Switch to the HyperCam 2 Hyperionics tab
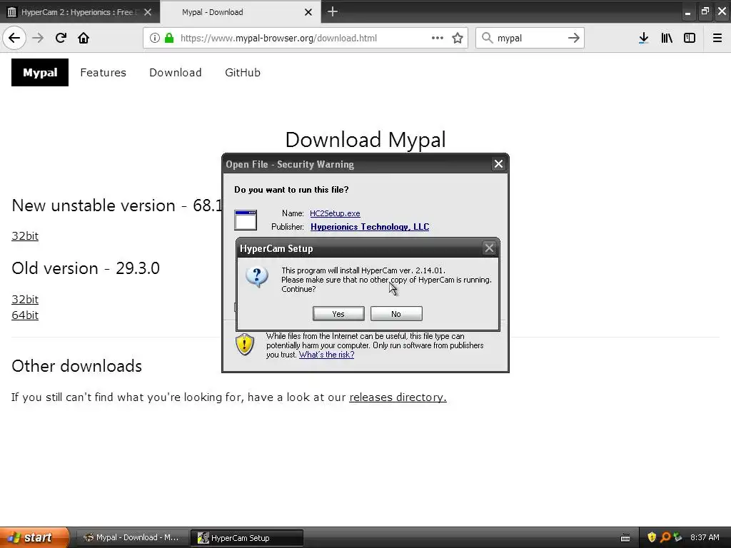 [x=80, y=12]
